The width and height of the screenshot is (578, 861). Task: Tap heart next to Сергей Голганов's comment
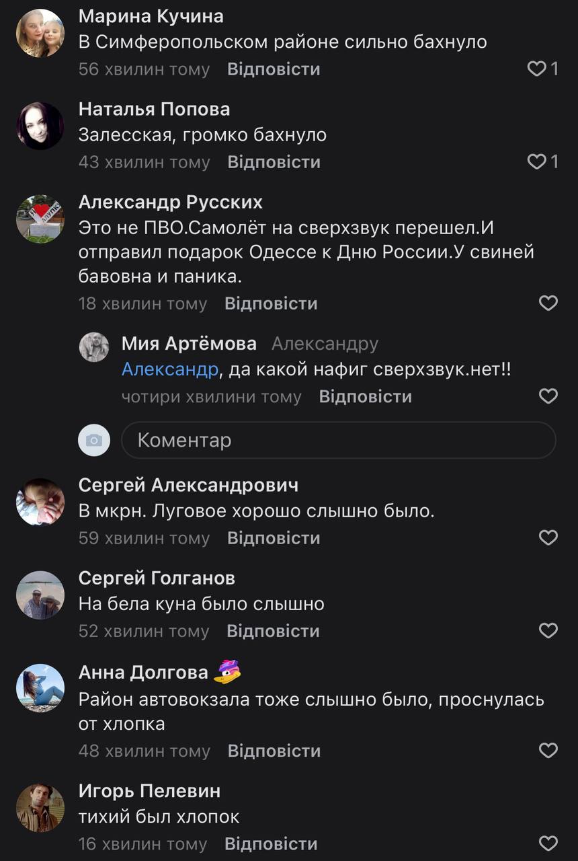pyautogui.click(x=548, y=631)
